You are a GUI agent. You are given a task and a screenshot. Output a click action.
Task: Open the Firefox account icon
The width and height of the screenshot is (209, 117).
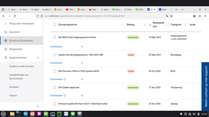194,16
